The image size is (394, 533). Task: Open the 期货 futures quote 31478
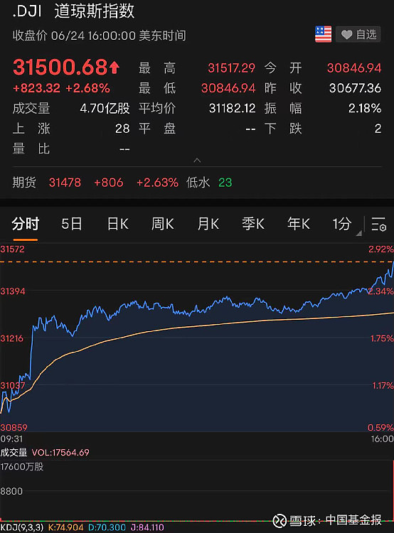[65, 183]
